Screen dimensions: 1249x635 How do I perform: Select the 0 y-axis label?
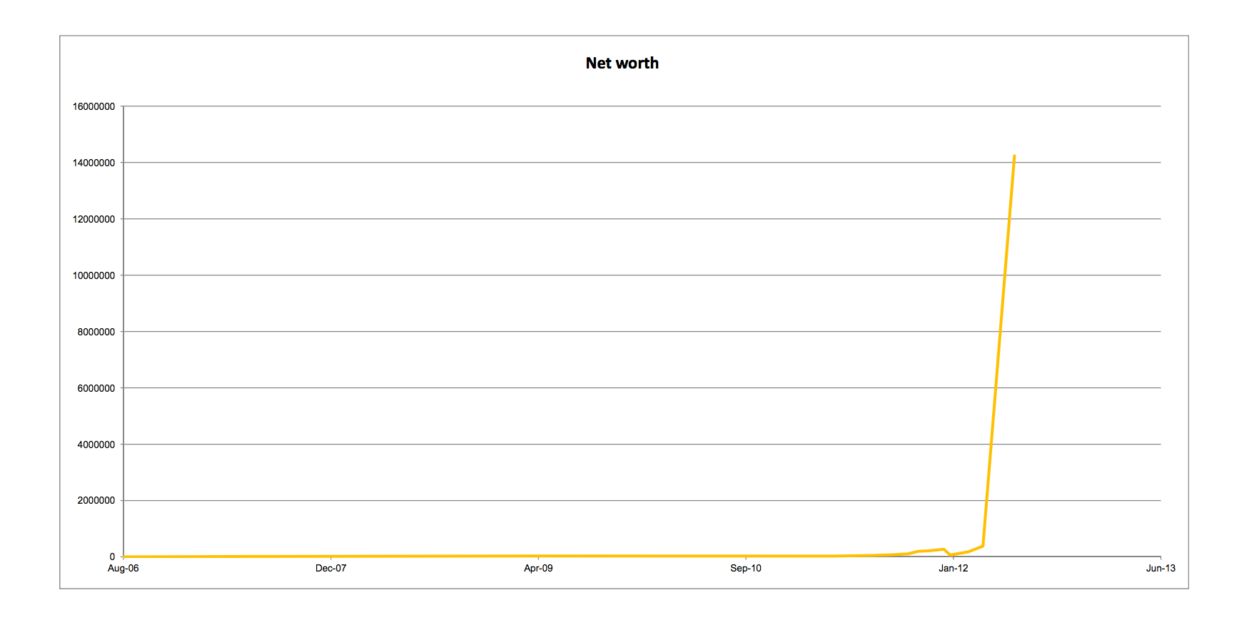click(x=112, y=557)
